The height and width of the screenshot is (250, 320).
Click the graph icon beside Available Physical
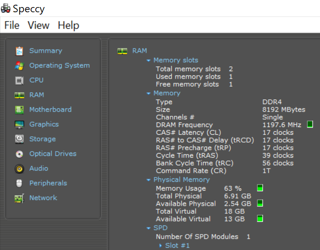260,203
